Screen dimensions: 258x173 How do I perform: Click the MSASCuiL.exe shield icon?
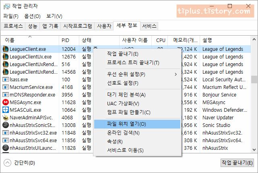(x=6, y=110)
